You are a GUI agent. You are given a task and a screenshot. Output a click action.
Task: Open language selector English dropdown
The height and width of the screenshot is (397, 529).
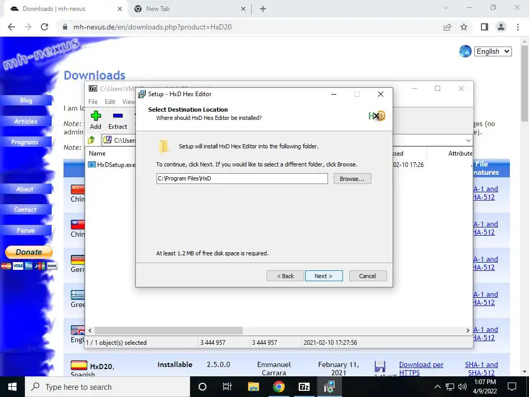(x=493, y=51)
